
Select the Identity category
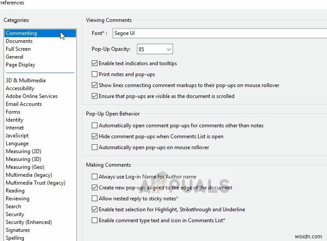click(14, 120)
